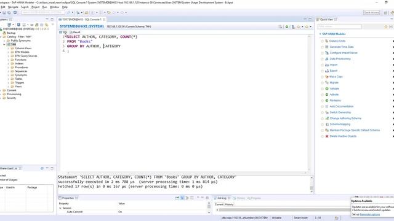
Task: Click the Backup node icon in Systems tree
Action: 4,33
